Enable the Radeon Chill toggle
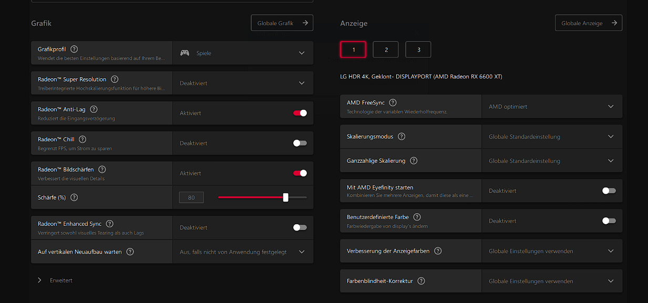 click(x=300, y=143)
